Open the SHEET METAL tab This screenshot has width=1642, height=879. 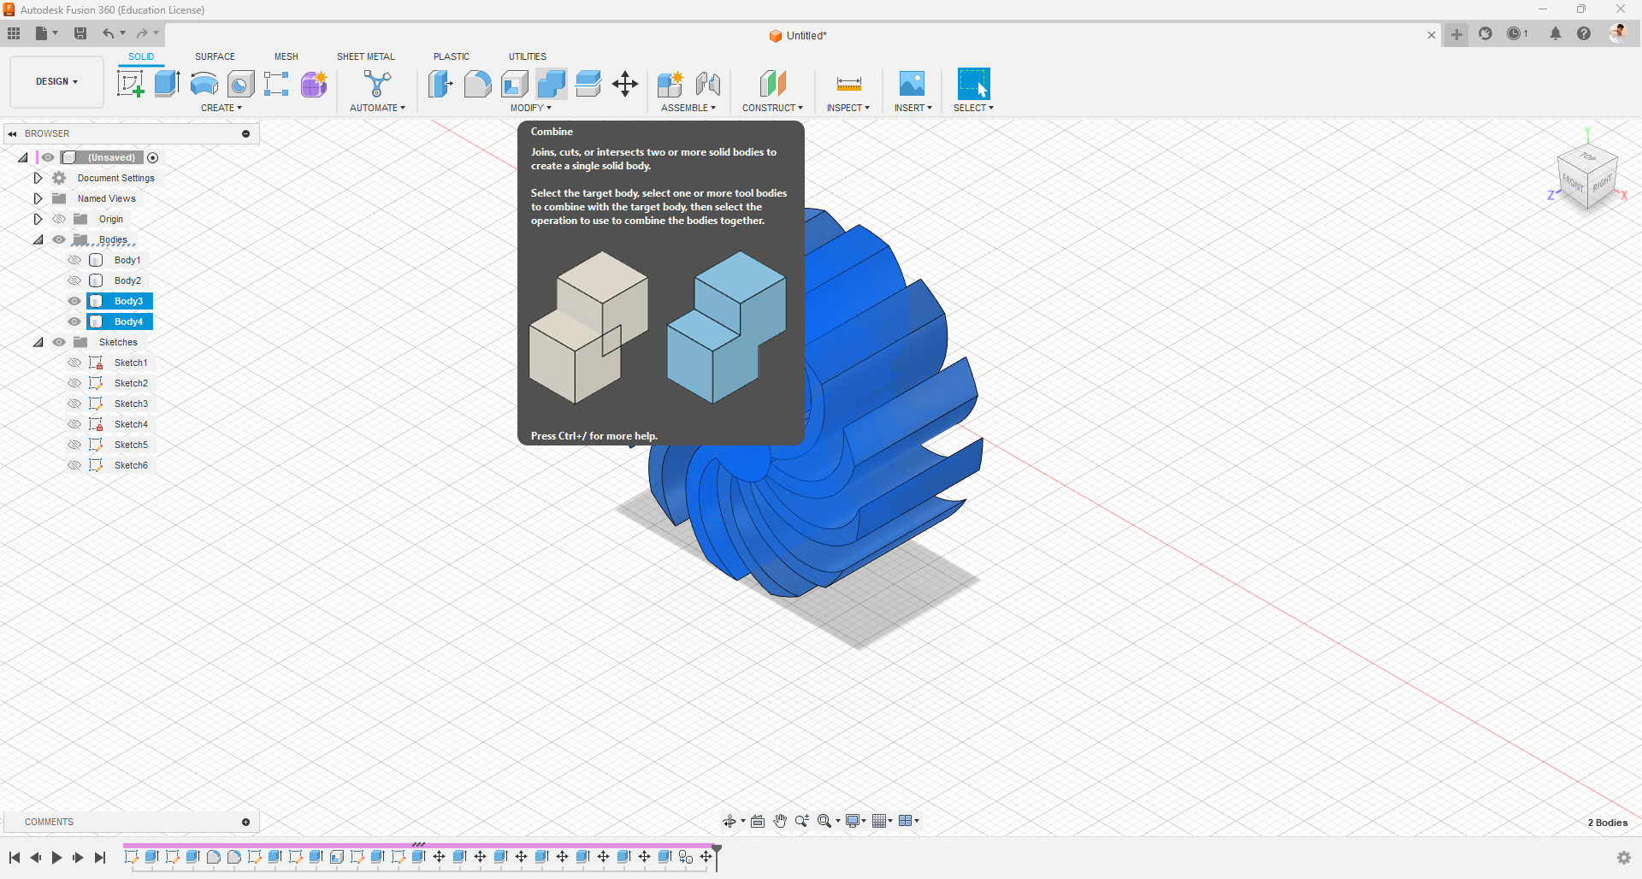(x=366, y=56)
